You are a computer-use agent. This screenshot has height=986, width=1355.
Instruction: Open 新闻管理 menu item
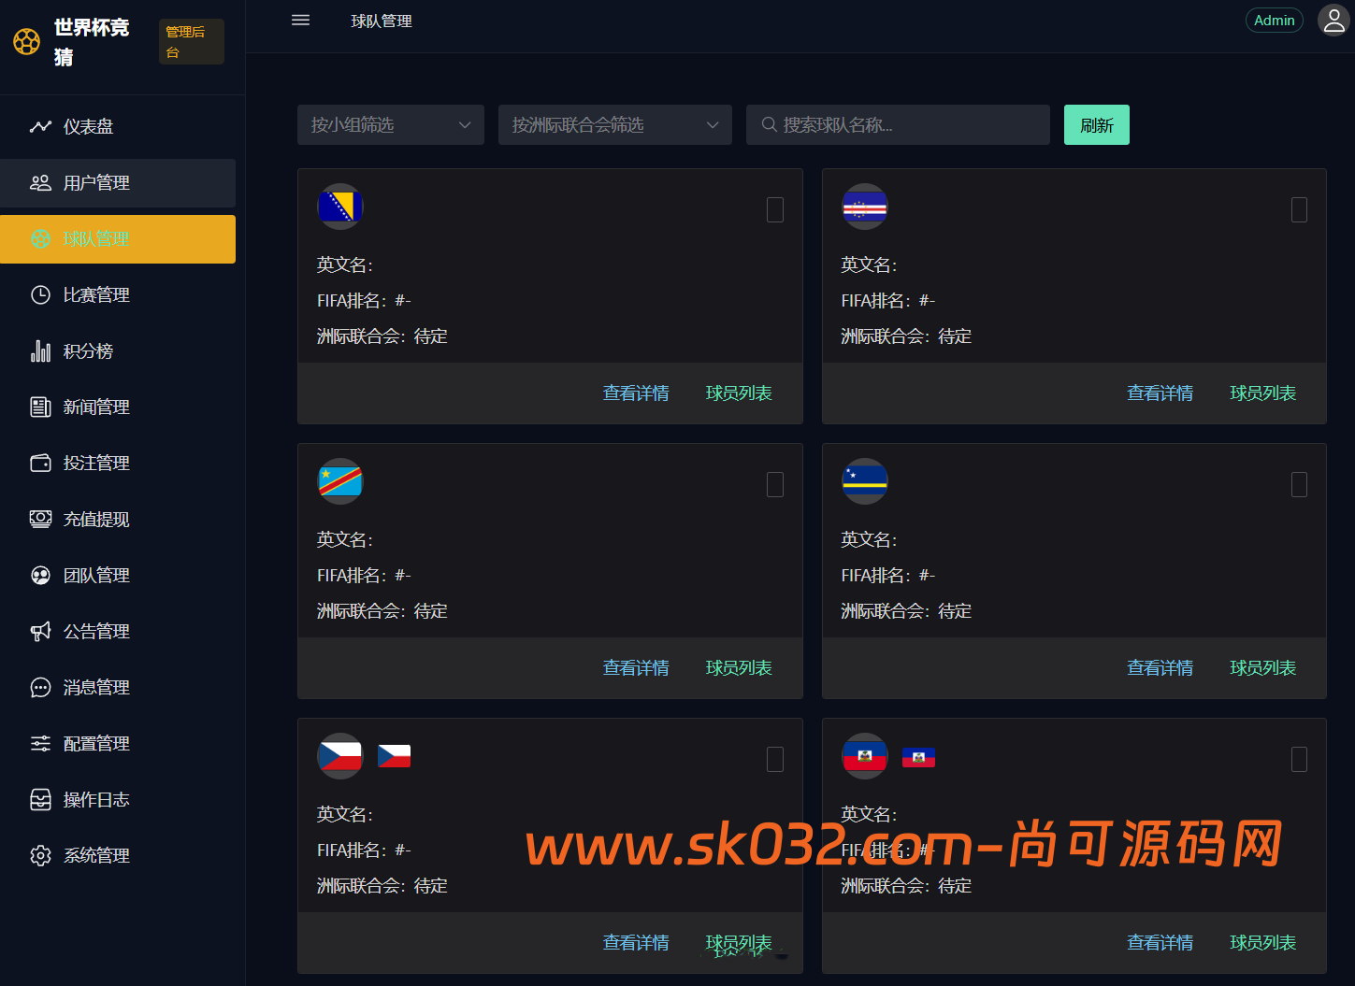[x=118, y=407]
